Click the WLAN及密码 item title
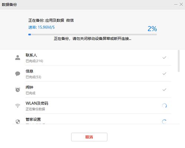 tap(37, 103)
